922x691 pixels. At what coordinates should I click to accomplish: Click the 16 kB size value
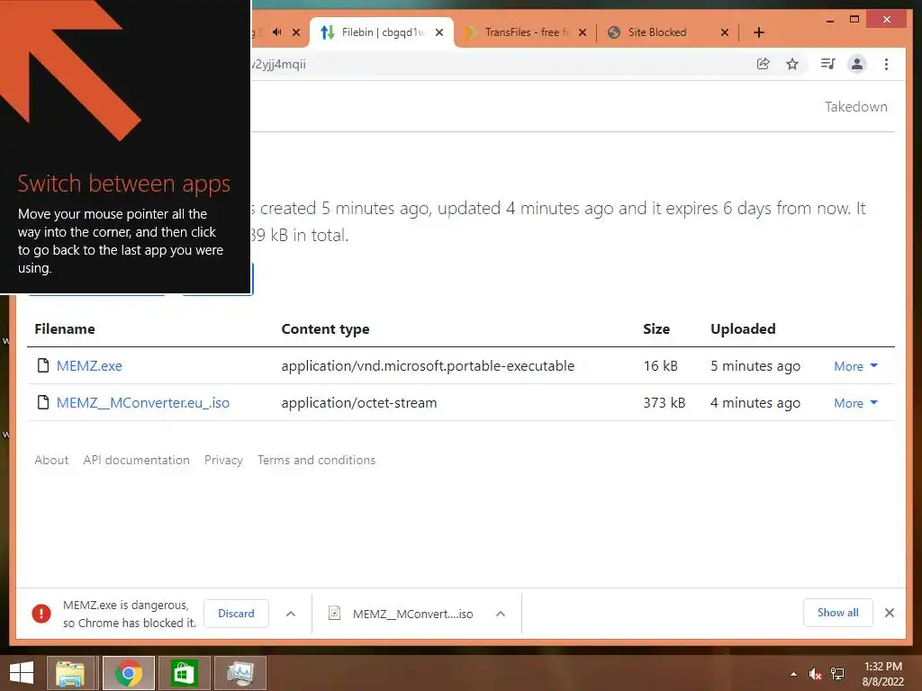pos(660,366)
